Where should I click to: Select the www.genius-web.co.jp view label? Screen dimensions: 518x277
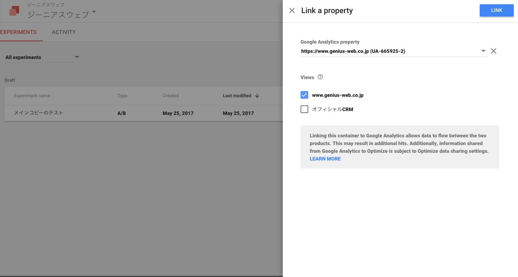point(338,95)
